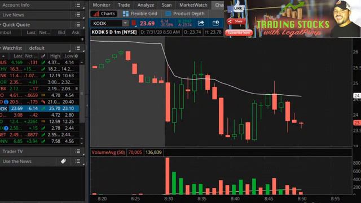This screenshot has width=361, height=203.
Task: Click the 'VolumeAvg (50)' study label
Action: pos(108,152)
